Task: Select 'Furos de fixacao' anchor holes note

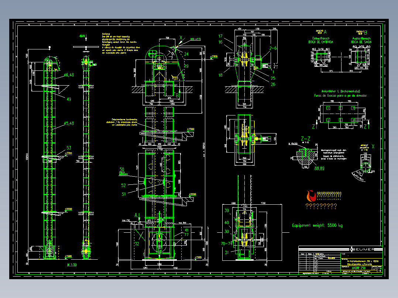Action: tap(340, 96)
